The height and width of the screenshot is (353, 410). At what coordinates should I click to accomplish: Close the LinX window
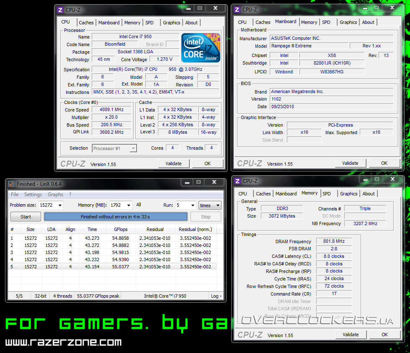[214, 182]
